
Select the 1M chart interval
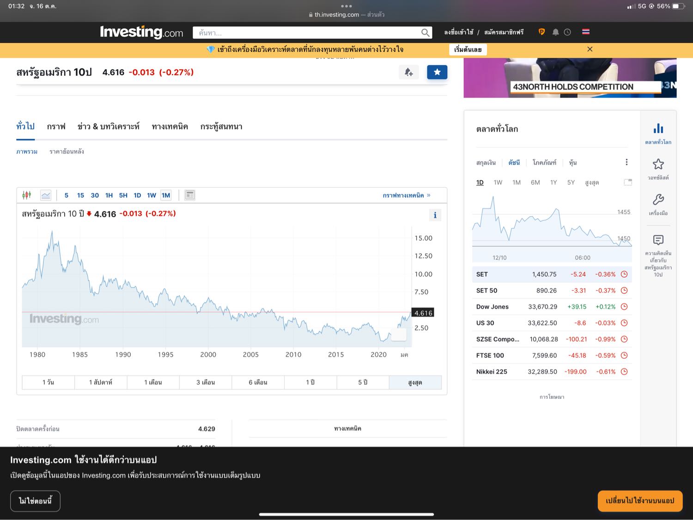pyautogui.click(x=166, y=196)
